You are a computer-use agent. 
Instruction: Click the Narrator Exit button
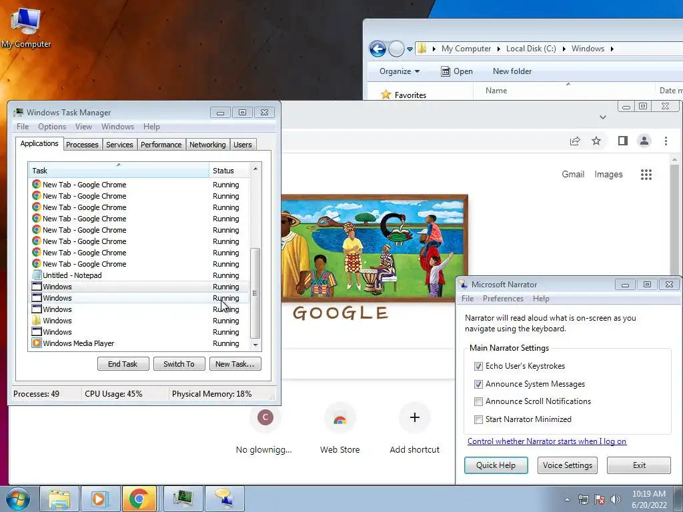[x=639, y=465]
